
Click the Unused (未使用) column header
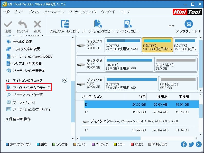[x=179, y=96]
